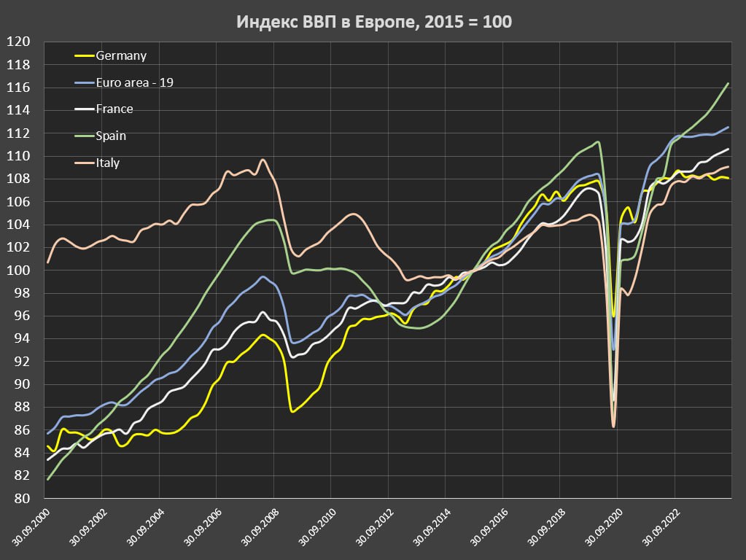The height and width of the screenshot is (560, 746).
Task: Click the 100 value on the vertical axis
Action: tap(18, 270)
